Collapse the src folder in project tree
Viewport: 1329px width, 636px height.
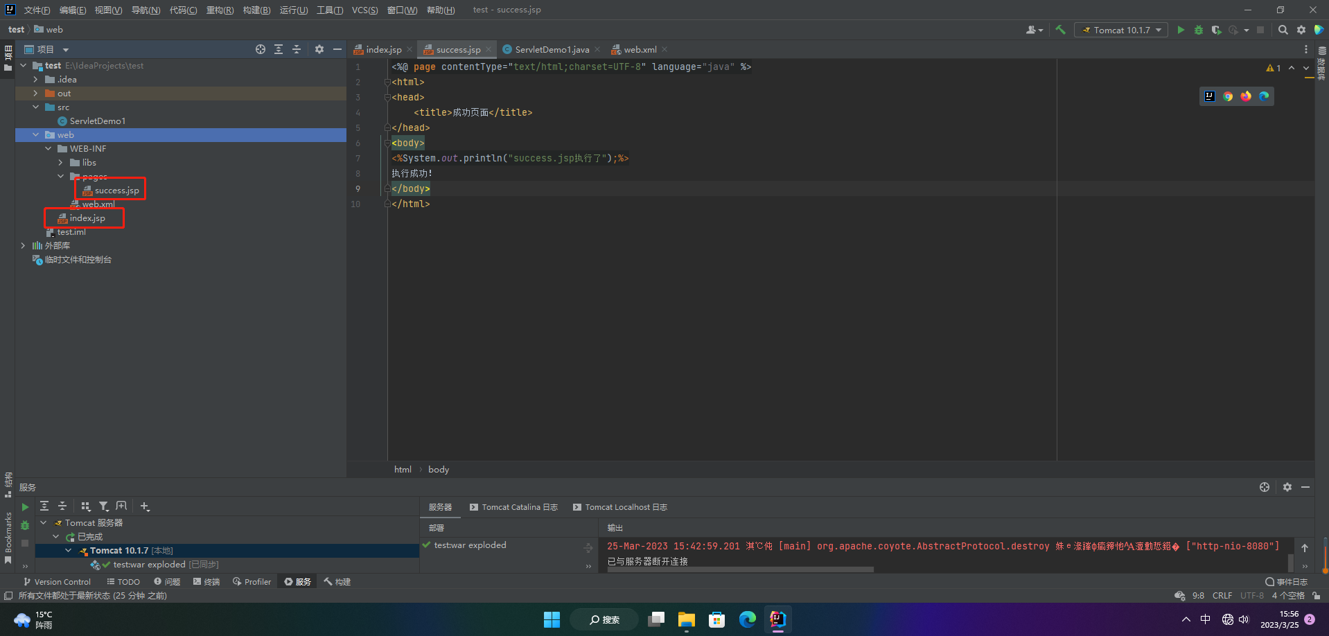[35, 107]
